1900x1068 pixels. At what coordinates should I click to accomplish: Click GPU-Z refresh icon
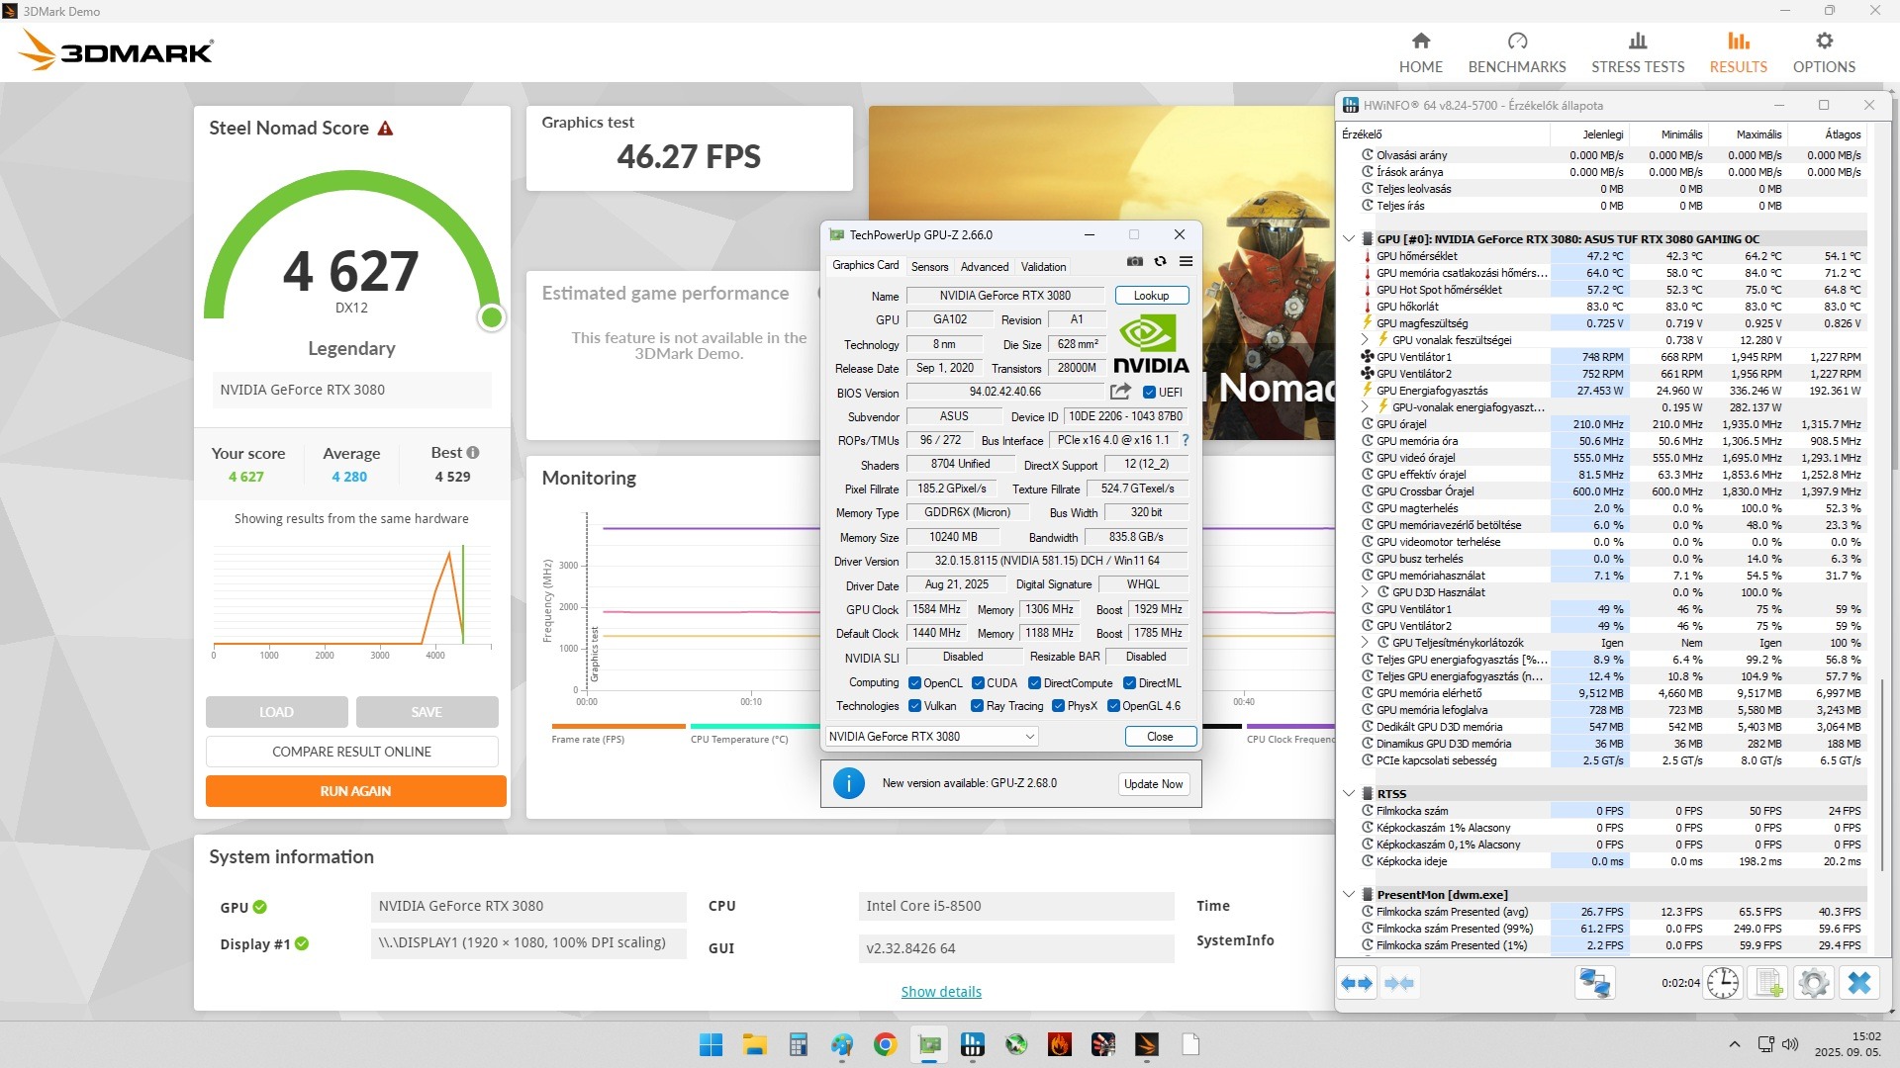[x=1160, y=262]
